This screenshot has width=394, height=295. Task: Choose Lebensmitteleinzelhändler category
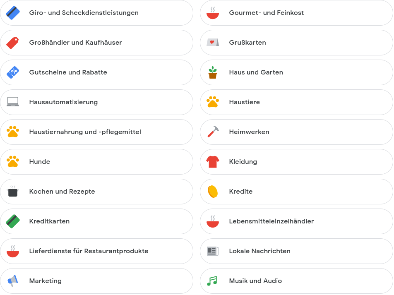[x=296, y=221]
